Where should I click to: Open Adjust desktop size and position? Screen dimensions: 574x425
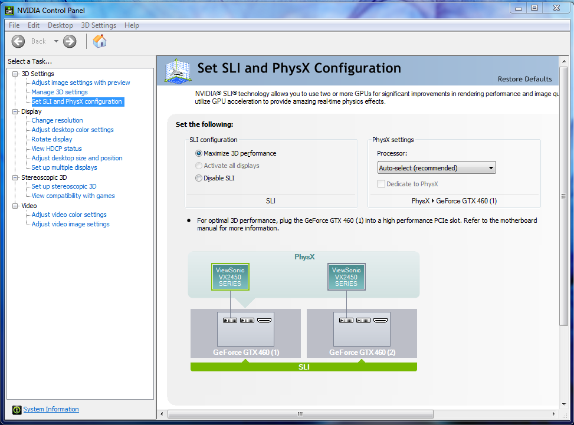(x=77, y=158)
